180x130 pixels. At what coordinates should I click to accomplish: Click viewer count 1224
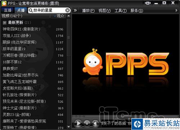coord(59,49)
